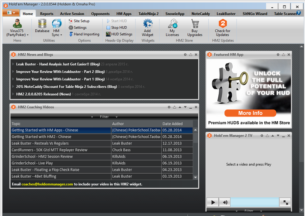
Task: Click the video progress bar
Action: (x=255, y=202)
